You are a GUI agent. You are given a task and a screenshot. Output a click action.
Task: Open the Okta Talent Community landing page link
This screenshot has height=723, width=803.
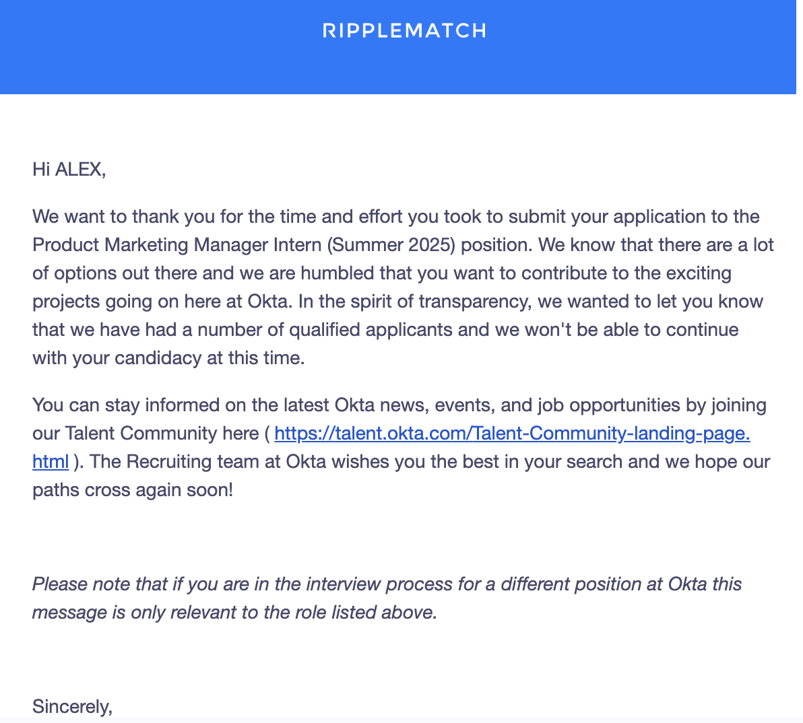pyautogui.click(x=512, y=434)
